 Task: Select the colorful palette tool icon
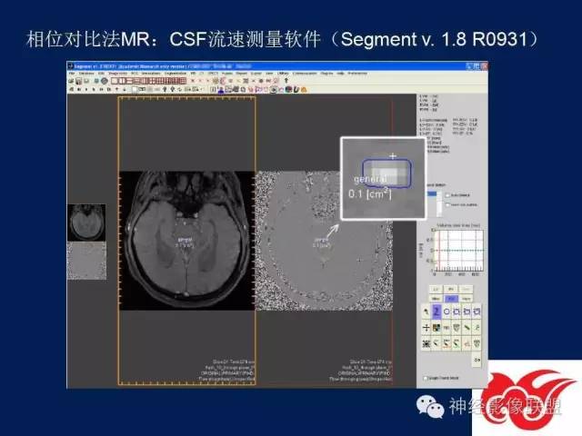(436, 328)
